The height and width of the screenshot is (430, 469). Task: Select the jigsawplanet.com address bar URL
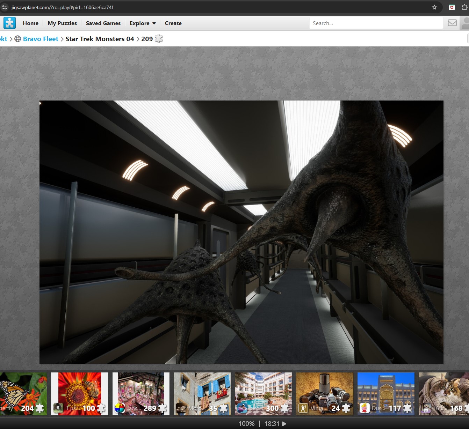(x=62, y=7)
